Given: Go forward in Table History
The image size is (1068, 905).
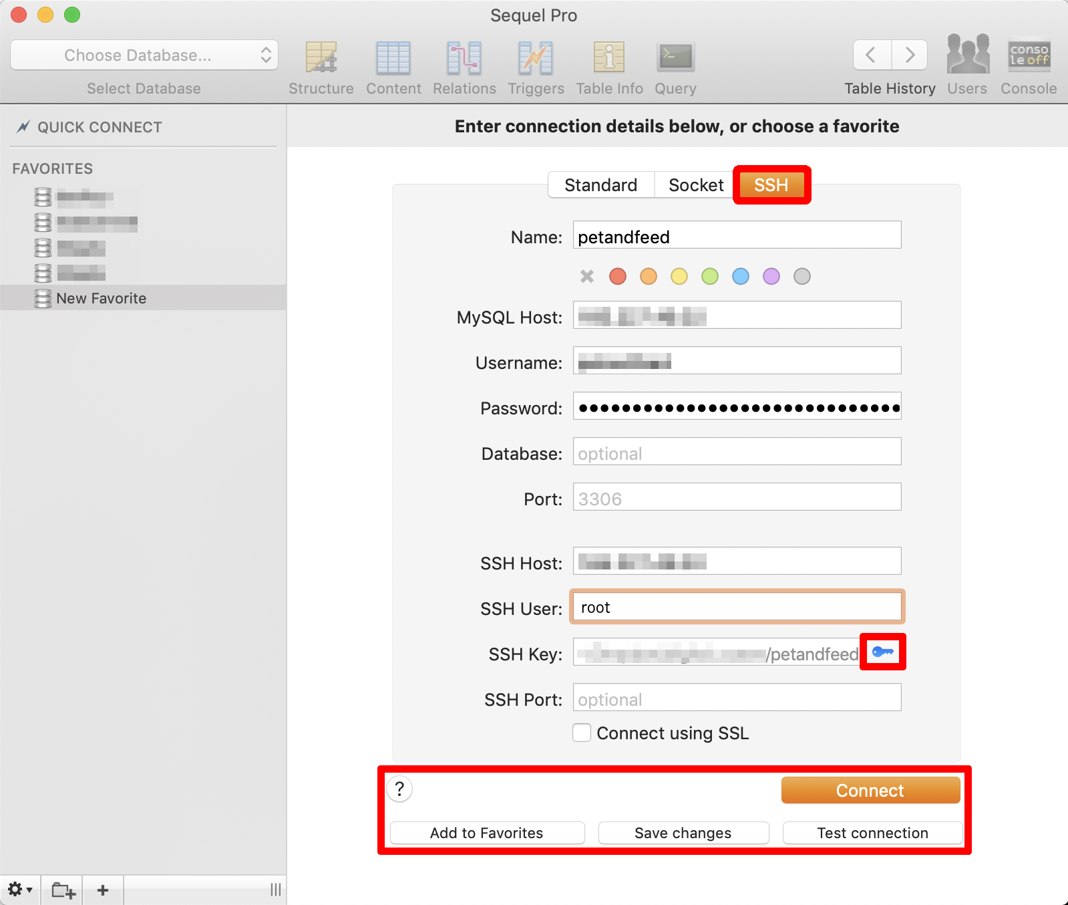Looking at the screenshot, I should [x=909, y=55].
